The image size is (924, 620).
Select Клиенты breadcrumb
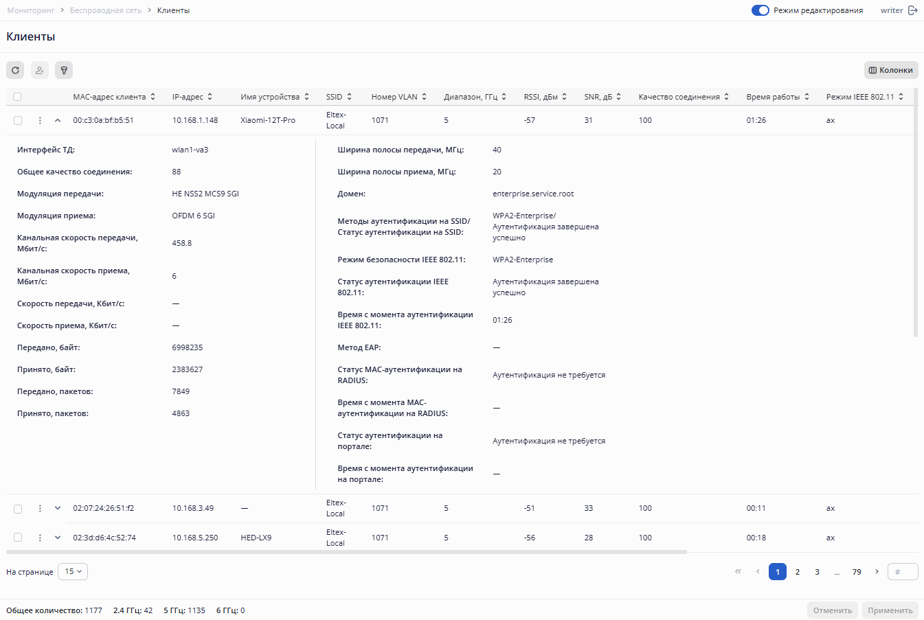173,10
